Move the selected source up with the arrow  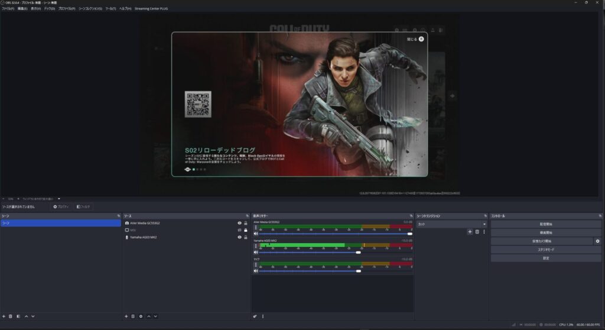tap(148, 316)
